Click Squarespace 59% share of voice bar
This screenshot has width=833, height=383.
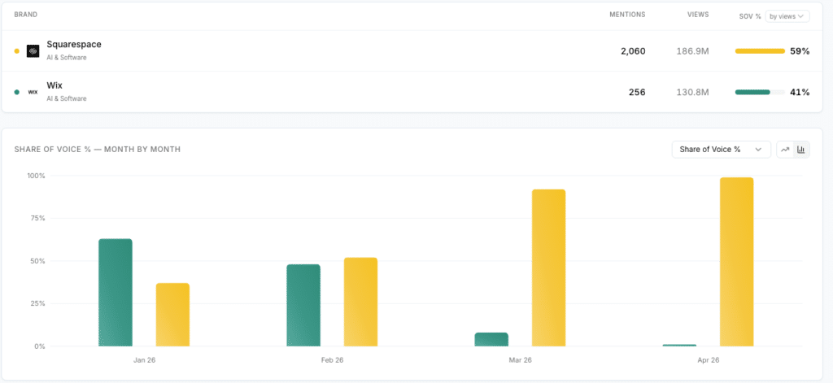[760, 51]
